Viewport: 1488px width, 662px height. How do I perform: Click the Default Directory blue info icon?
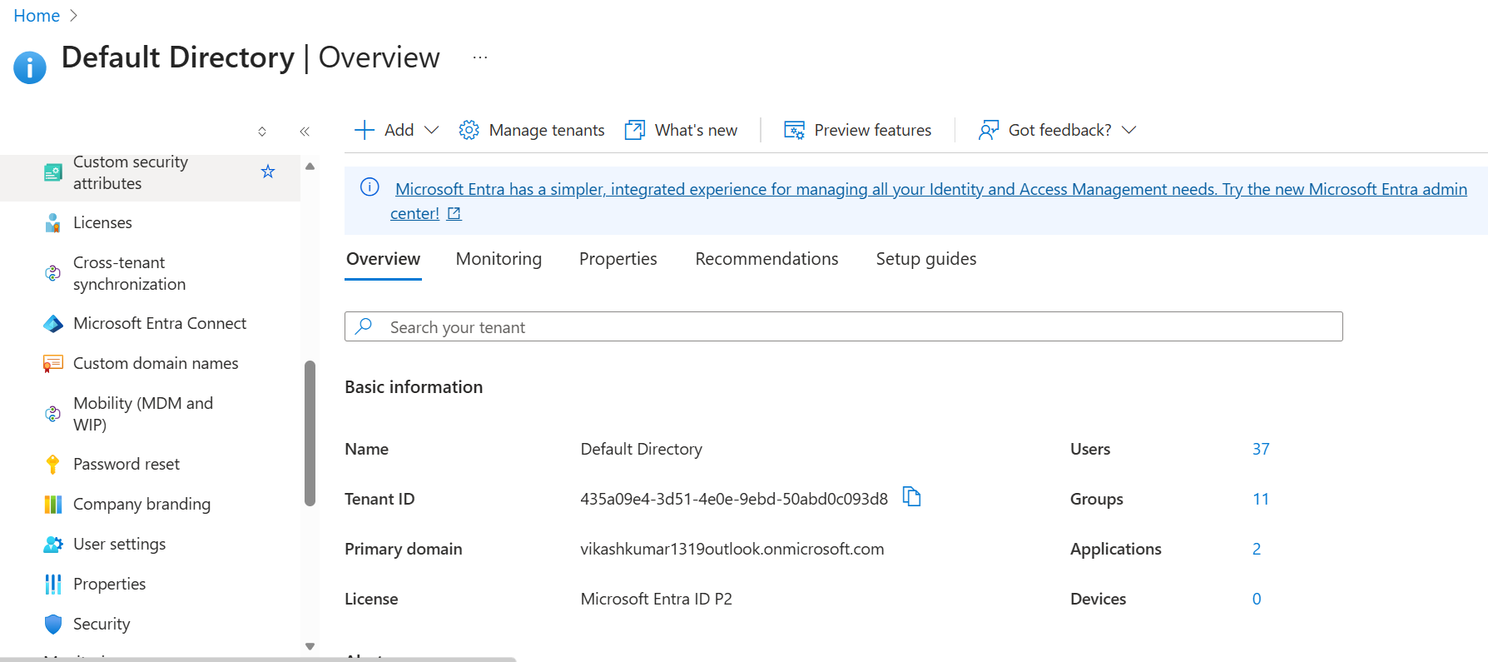point(30,67)
